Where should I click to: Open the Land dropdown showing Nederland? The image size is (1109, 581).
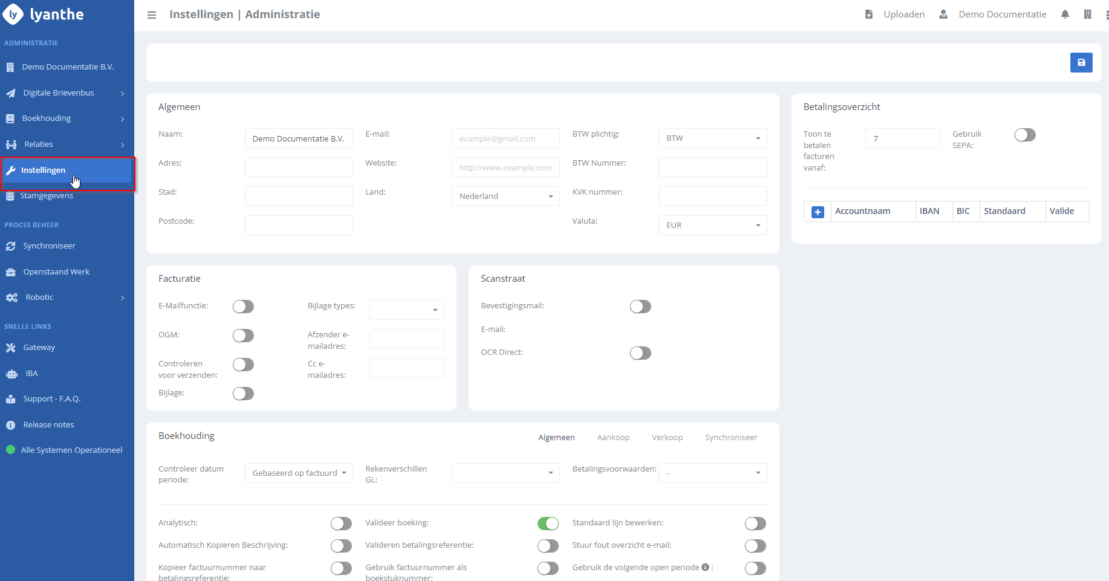(505, 196)
